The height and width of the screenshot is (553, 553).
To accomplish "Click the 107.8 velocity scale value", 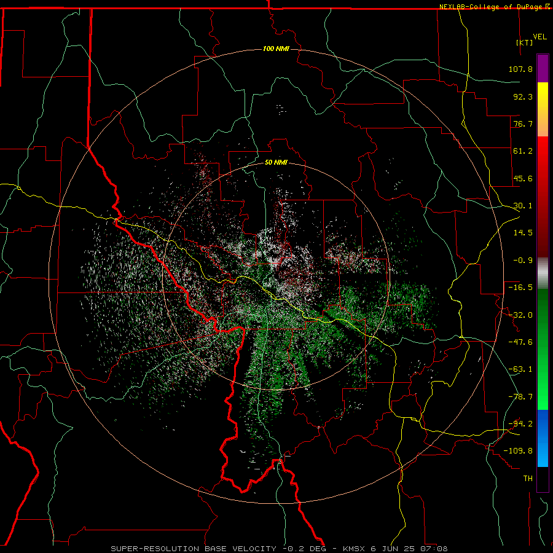I will tap(520, 69).
